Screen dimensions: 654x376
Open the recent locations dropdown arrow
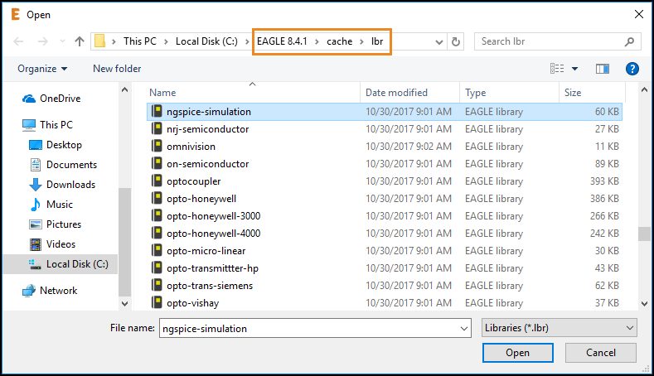point(62,41)
